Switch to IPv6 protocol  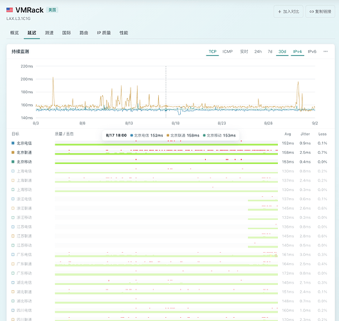point(312,51)
